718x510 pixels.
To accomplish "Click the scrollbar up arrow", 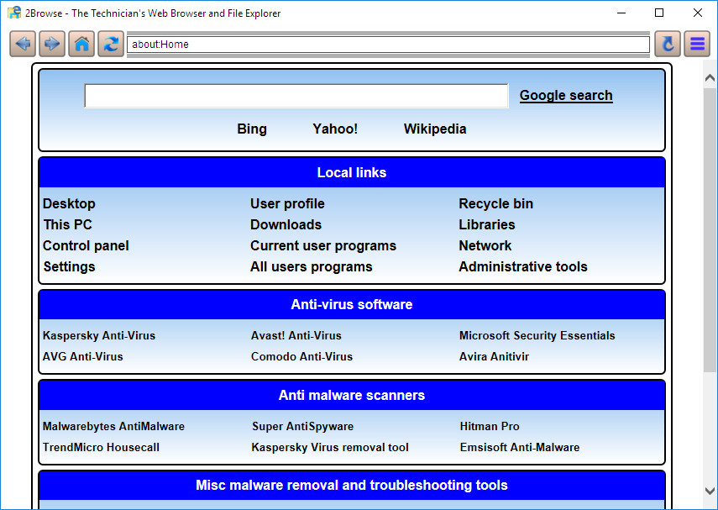I will pos(710,78).
